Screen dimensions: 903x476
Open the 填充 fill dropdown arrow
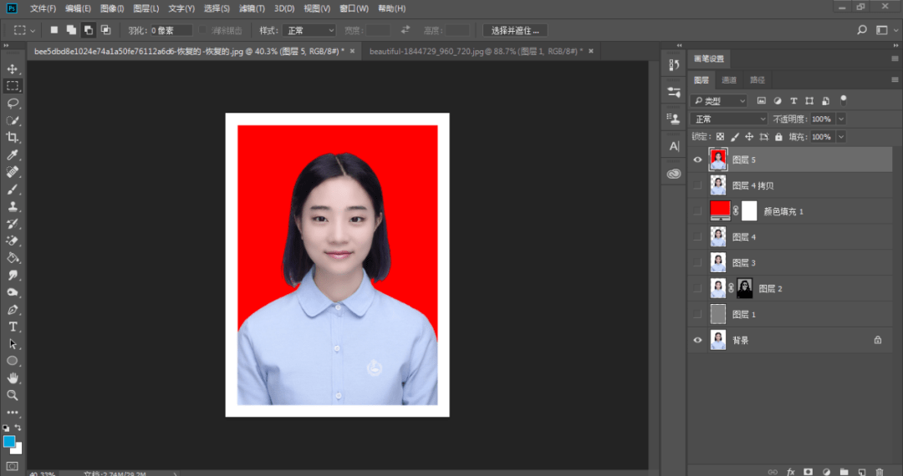pyautogui.click(x=841, y=137)
